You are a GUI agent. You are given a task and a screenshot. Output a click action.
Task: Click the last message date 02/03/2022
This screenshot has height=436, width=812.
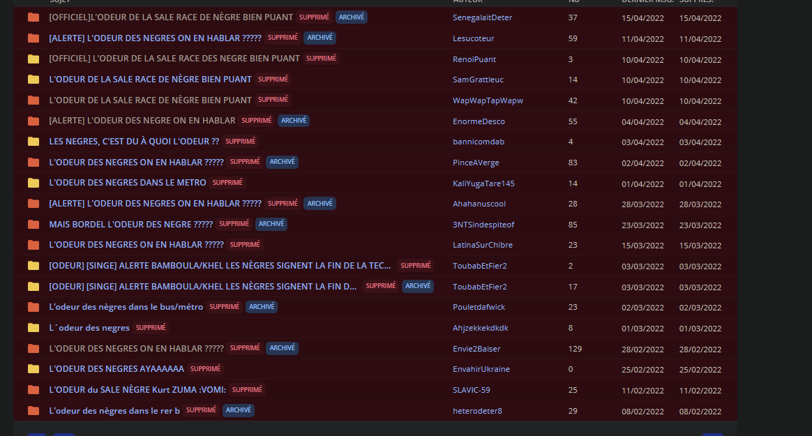[642, 308]
